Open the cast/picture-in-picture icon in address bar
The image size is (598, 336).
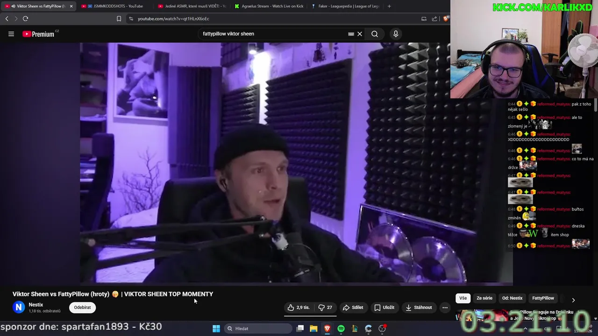tap(424, 19)
